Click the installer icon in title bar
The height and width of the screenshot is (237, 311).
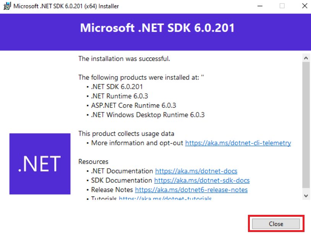tap(6, 6)
